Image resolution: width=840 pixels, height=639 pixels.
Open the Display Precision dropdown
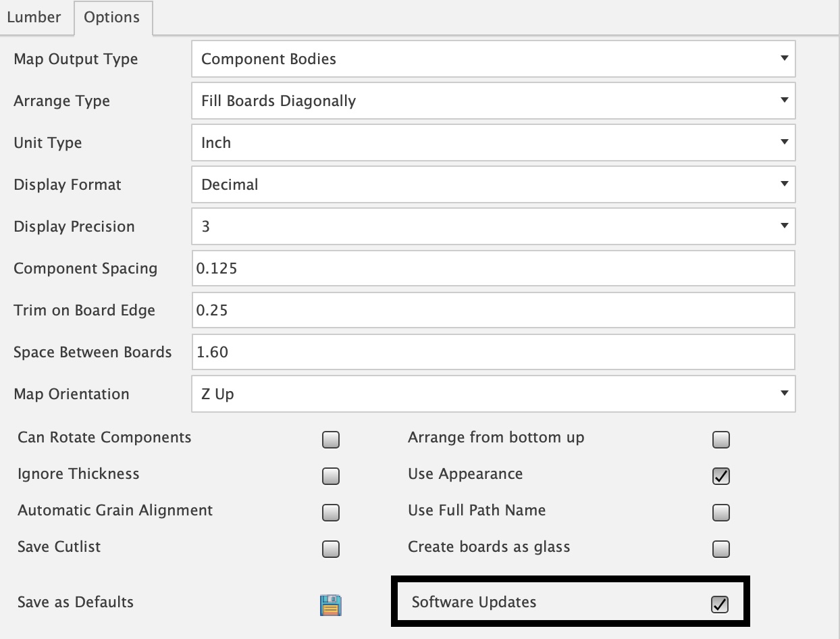[x=493, y=227]
